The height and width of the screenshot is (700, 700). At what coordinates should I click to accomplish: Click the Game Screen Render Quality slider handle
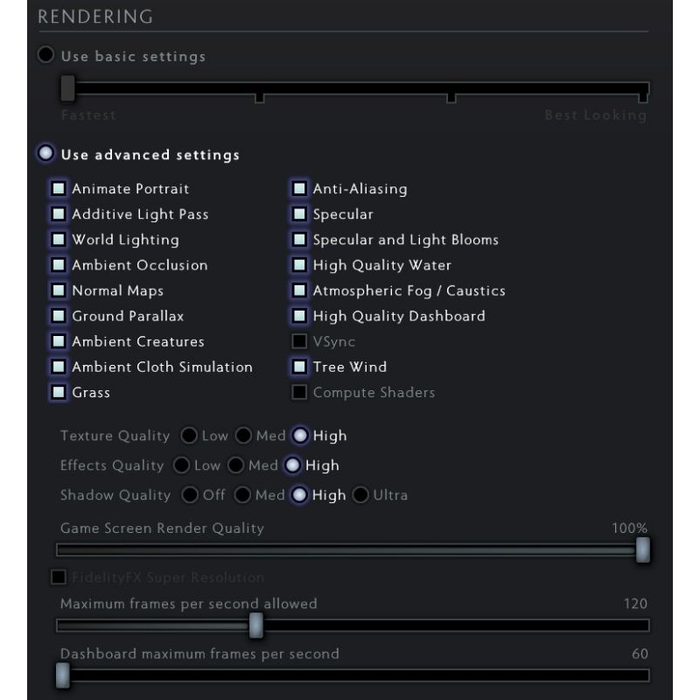[x=643, y=549]
